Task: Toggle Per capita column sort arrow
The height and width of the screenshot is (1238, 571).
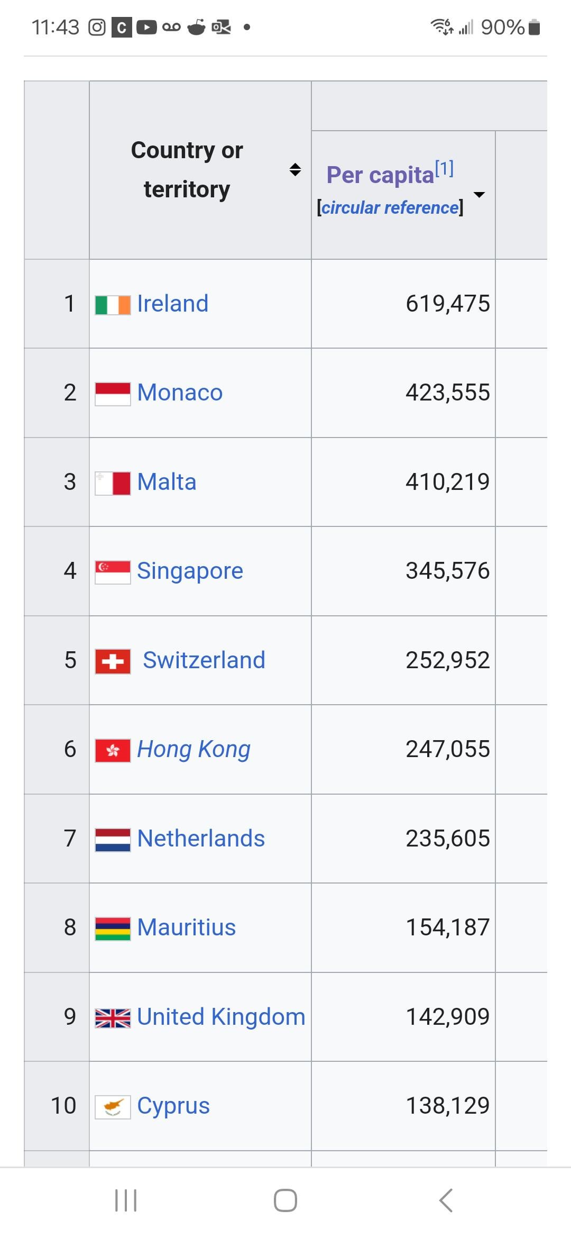Action: pos(479,194)
